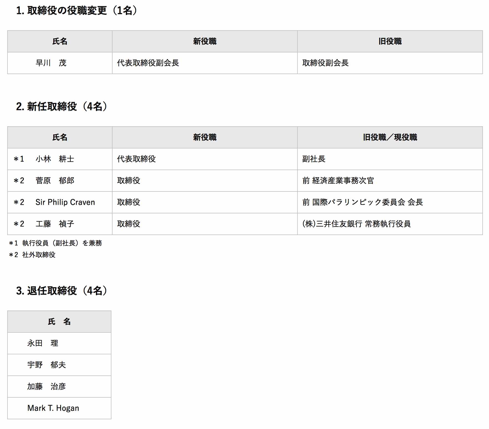Click the name '宇野 郁夫'
Image resolution: width=489 pixels, height=429 pixels.
tap(47, 365)
